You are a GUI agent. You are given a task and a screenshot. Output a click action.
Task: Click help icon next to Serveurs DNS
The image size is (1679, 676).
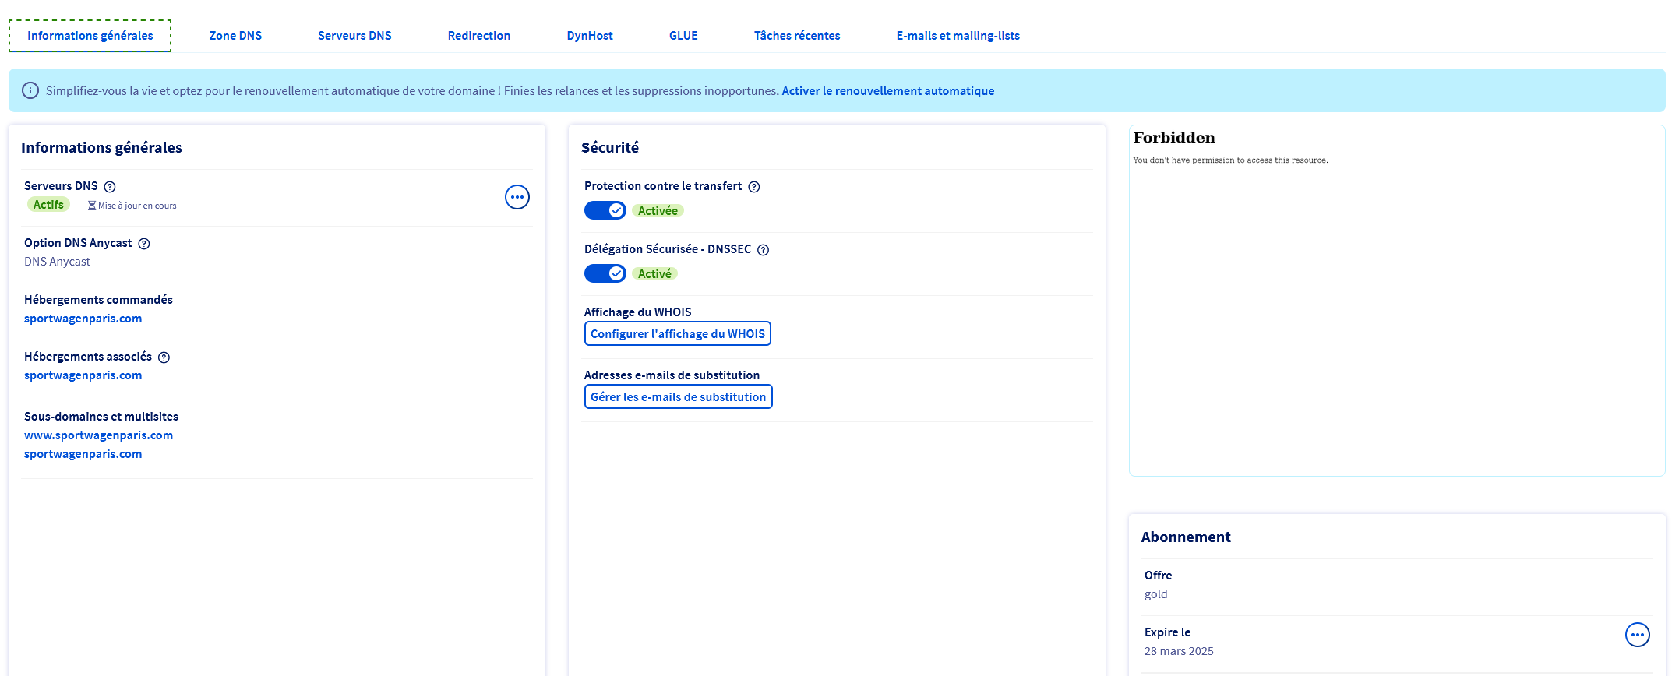[110, 187]
